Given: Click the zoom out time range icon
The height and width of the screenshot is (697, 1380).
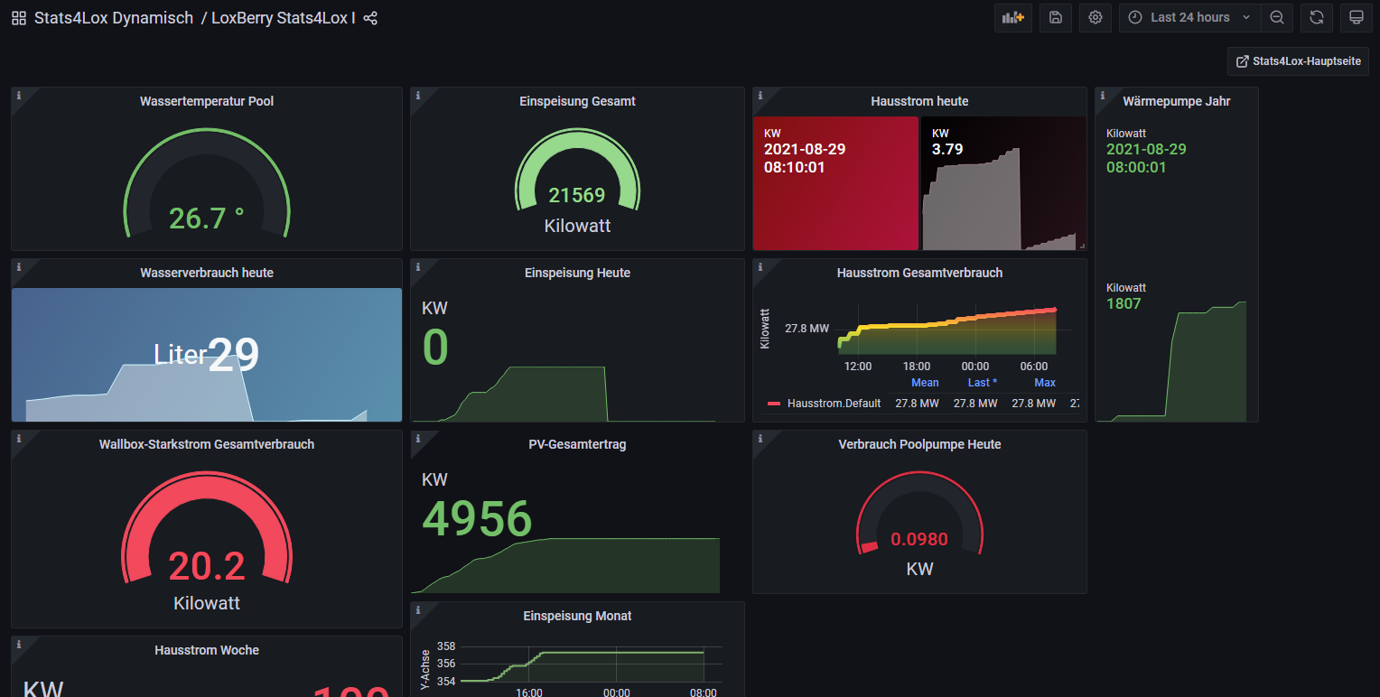Looking at the screenshot, I should [x=1276, y=17].
